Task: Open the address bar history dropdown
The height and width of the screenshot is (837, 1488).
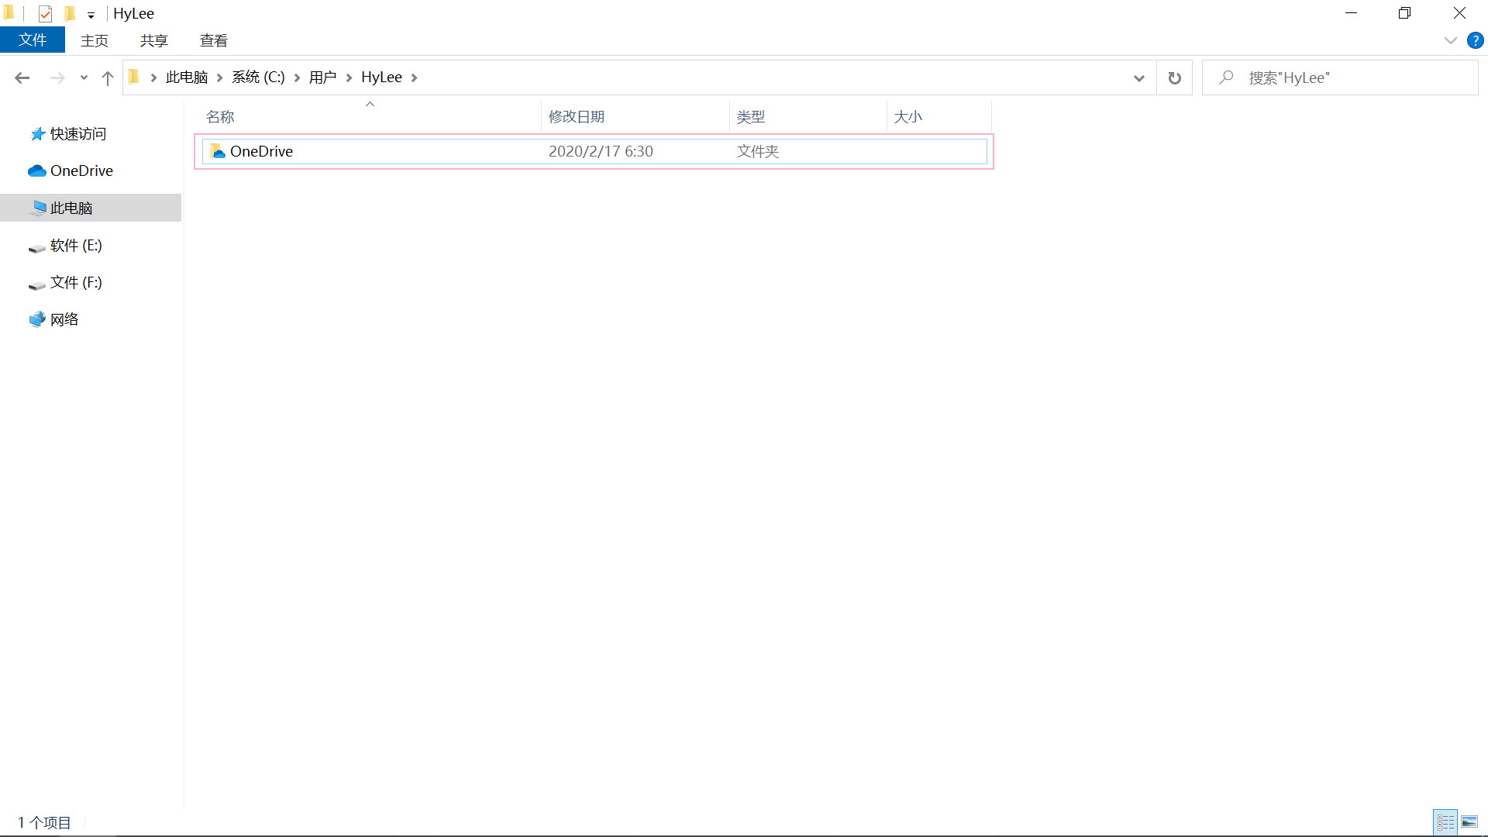Action: tap(1138, 77)
